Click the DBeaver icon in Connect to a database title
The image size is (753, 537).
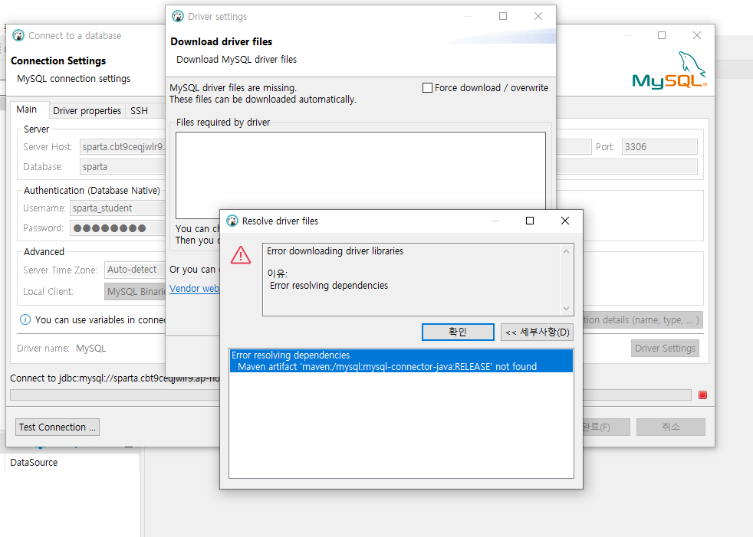[18, 35]
